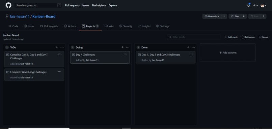This screenshot has width=272, height=129.
Task: Add a card to ToDo column
Action: coord(57,47)
